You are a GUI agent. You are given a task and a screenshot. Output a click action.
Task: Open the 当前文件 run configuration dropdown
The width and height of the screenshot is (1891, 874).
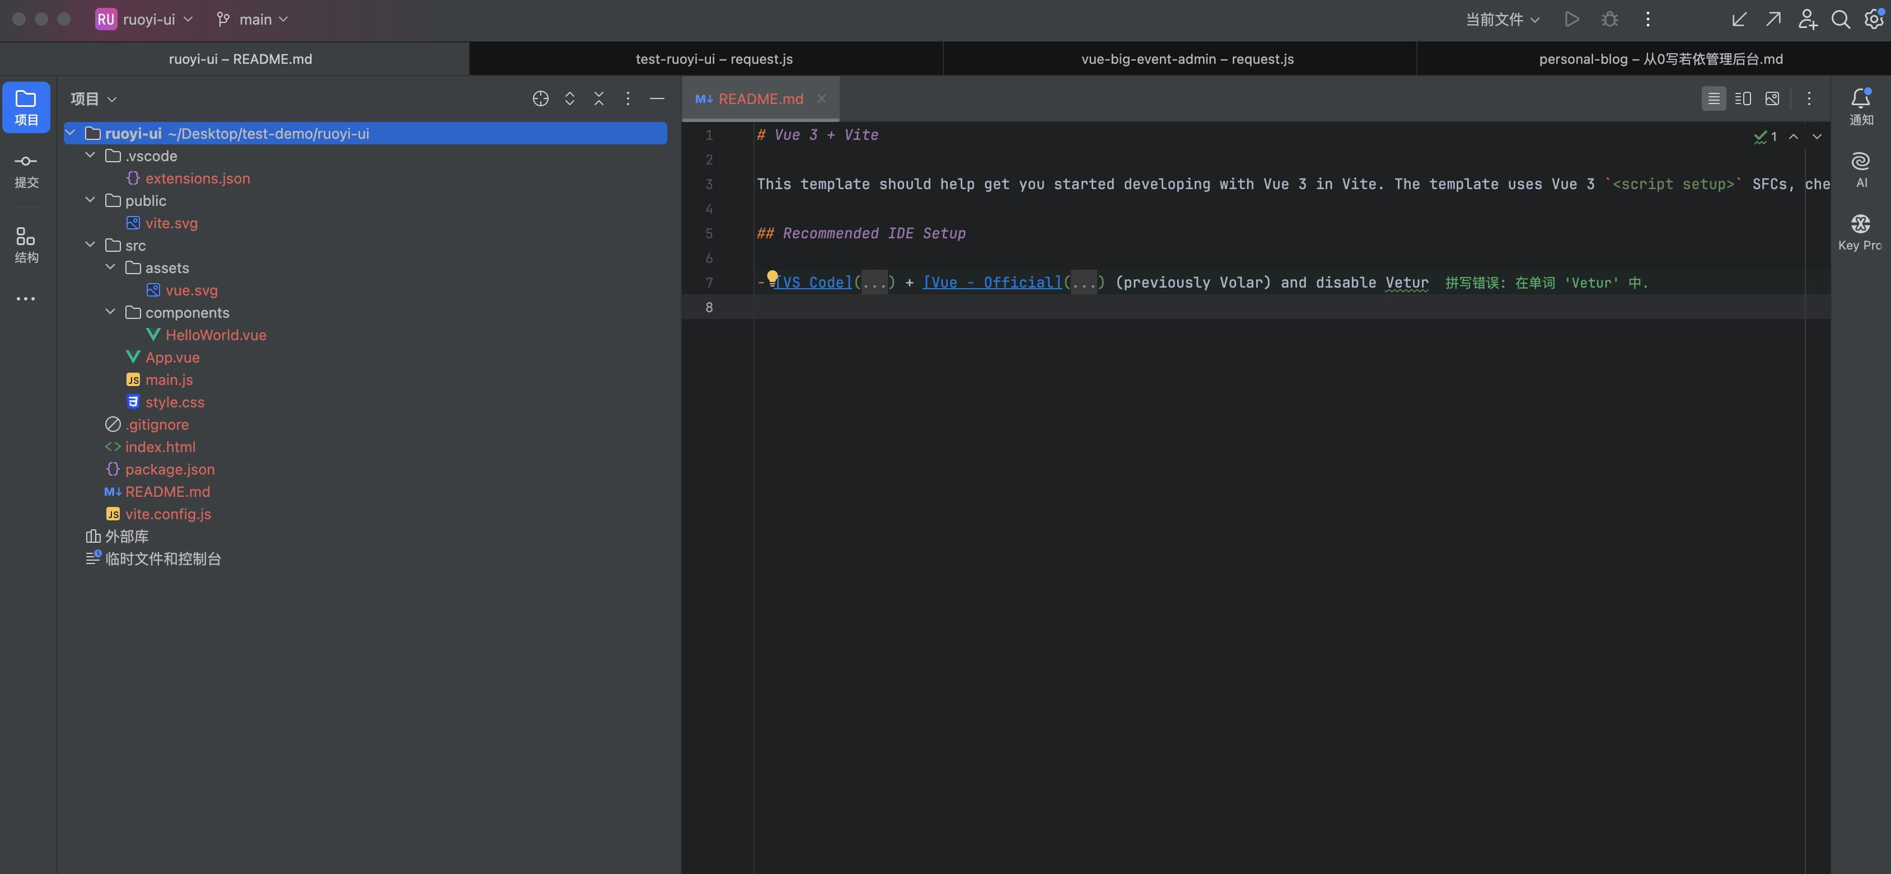click(x=1502, y=20)
